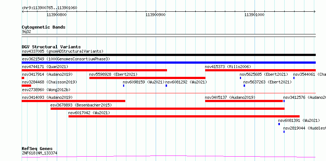Open the nsv3417914 (Audano2019) label
The height and width of the screenshot is (161, 326).
click(47, 74)
